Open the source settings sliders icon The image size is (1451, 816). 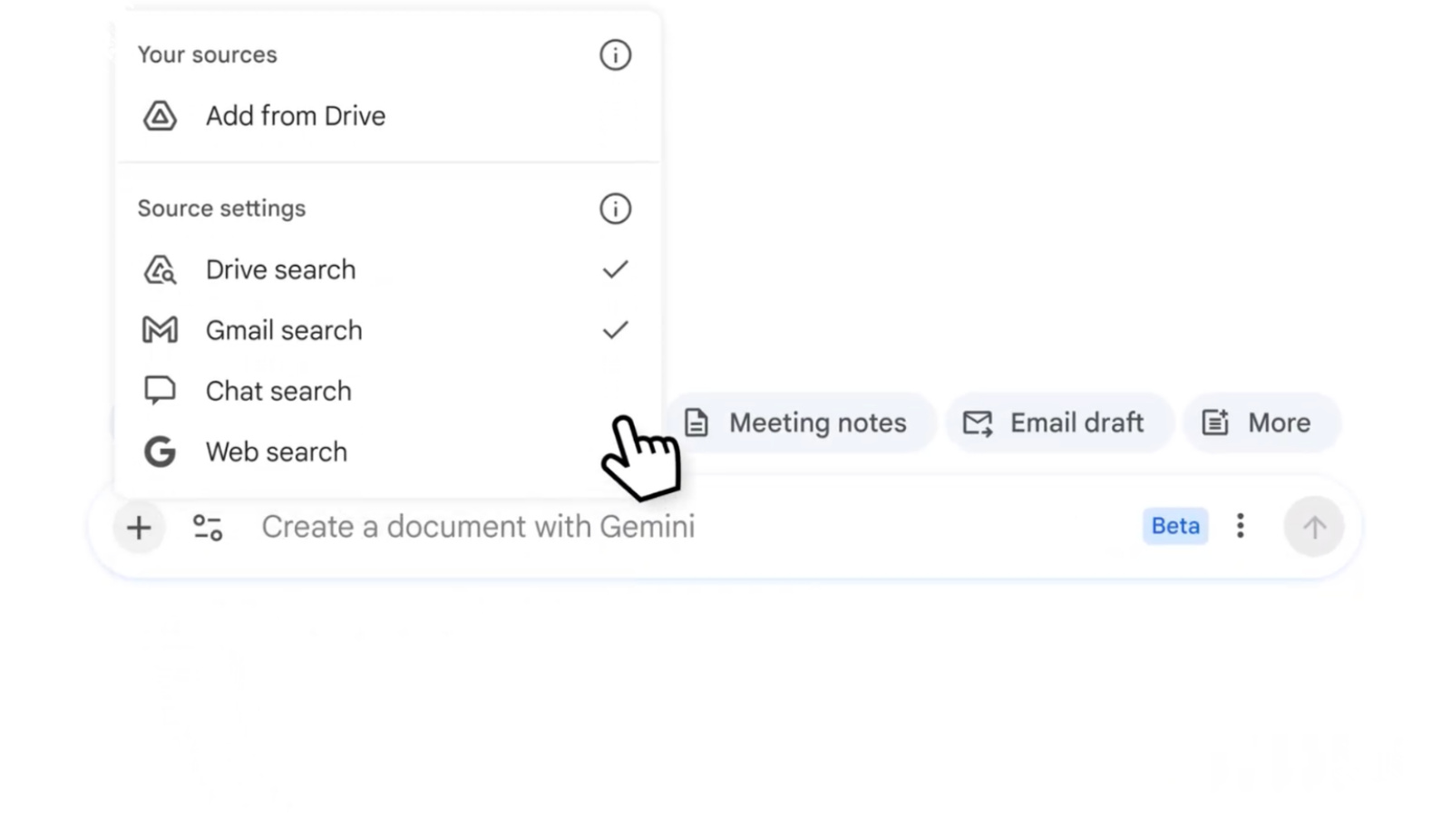pyautogui.click(x=208, y=527)
